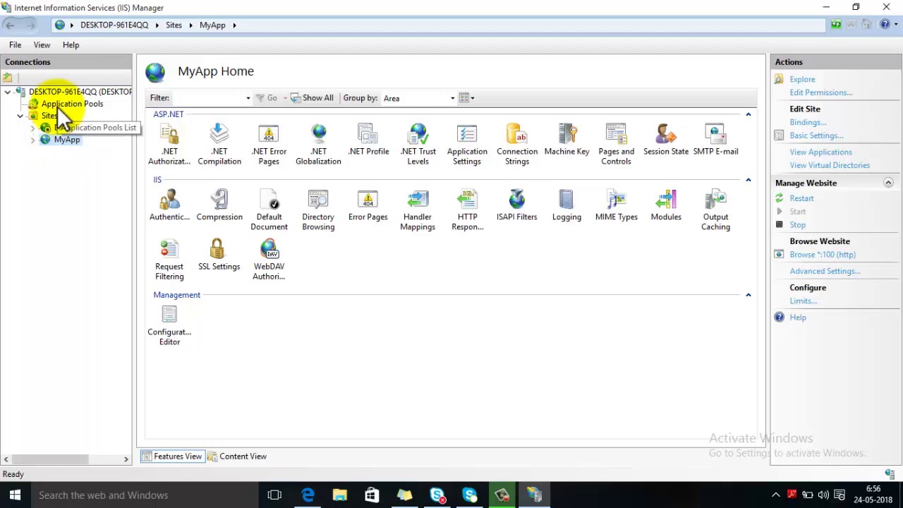Open Microsoft Edge from taskbar
Viewport: 903px width, 508px height.
308,495
